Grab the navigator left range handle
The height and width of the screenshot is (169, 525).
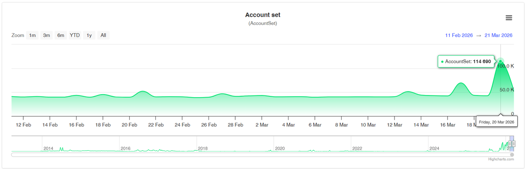coord(510,144)
